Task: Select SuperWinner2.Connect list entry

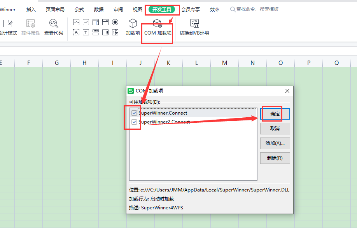Action: coord(193,122)
